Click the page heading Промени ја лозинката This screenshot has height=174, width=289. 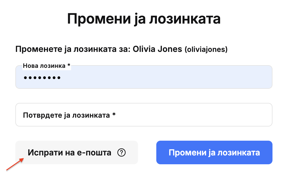click(x=144, y=19)
